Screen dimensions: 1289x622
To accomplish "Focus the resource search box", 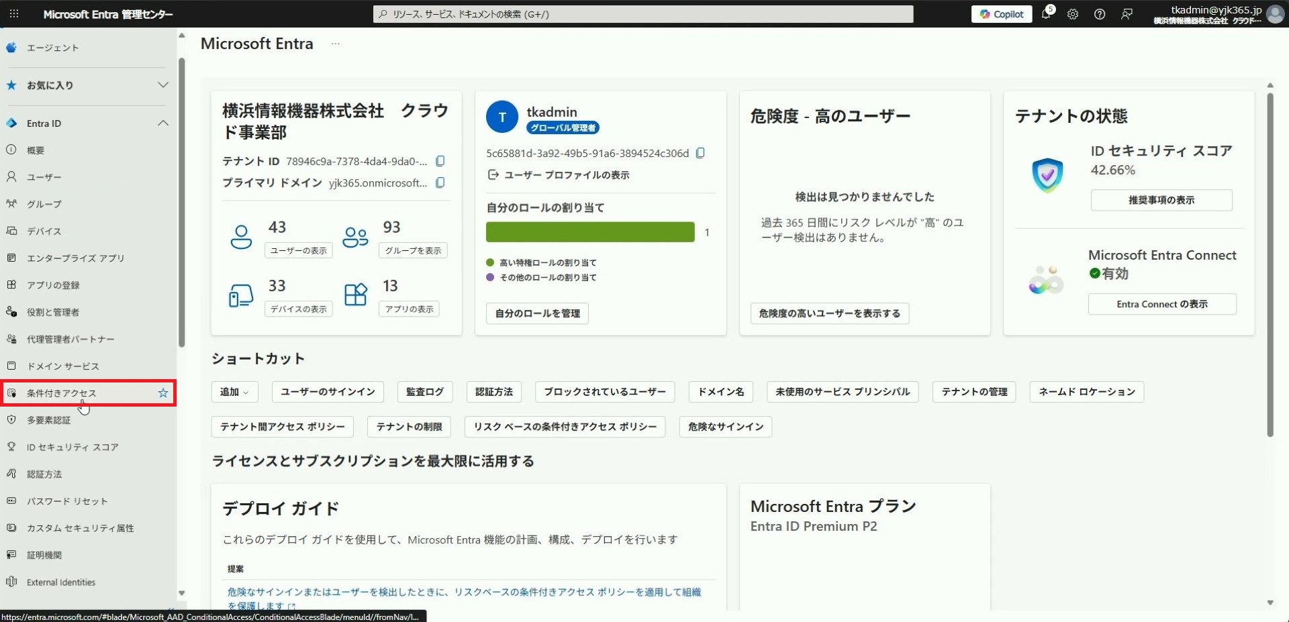I will point(643,14).
